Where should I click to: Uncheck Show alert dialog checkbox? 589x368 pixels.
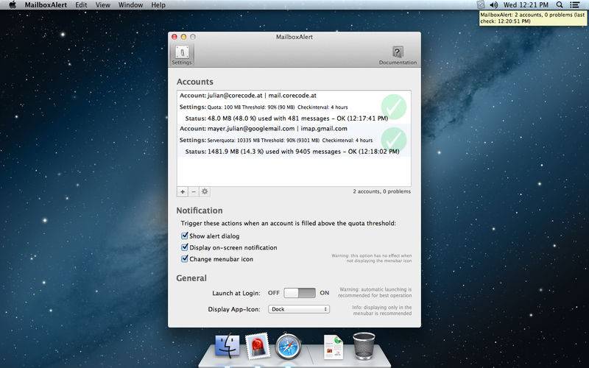pyautogui.click(x=185, y=236)
